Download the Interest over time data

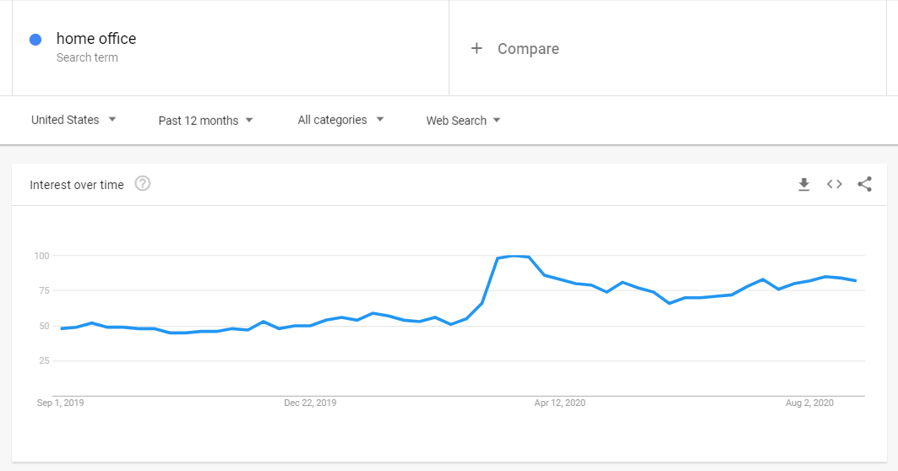803,184
